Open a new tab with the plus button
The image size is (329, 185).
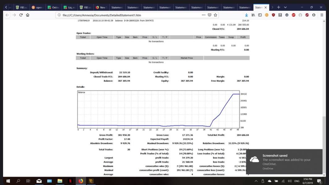[x=279, y=7]
